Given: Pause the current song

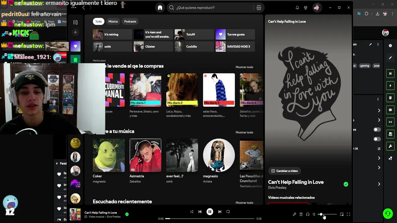Looking at the screenshot, I should coord(210,212).
